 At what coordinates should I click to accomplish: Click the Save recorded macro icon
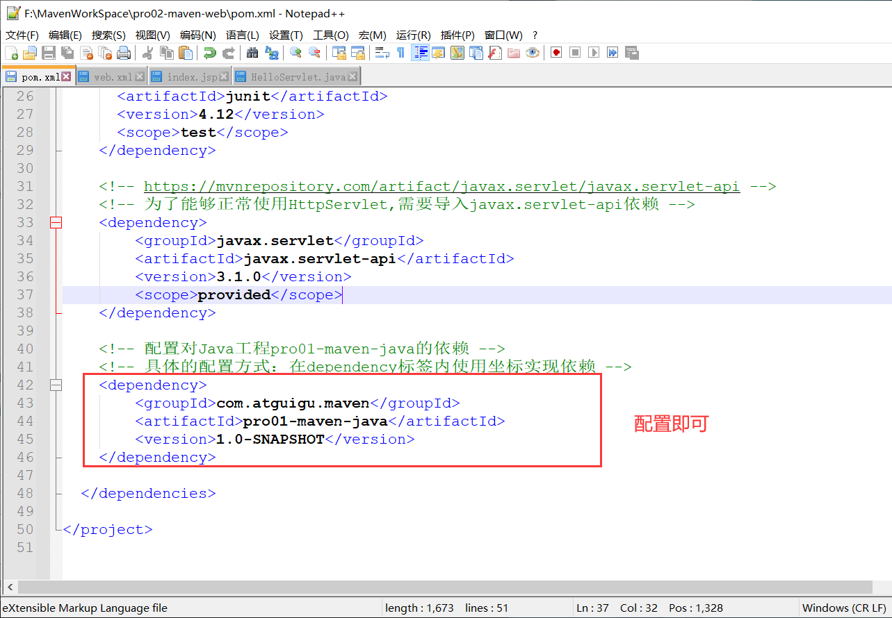pos(631,53)
